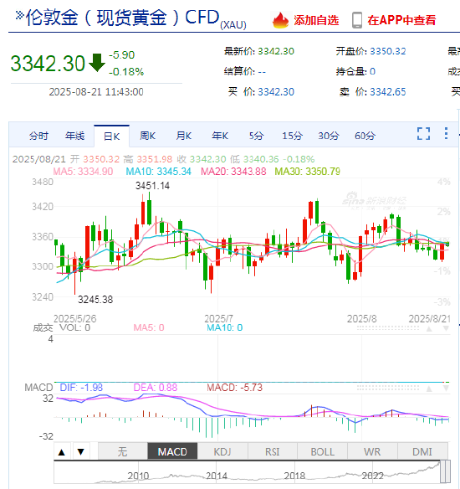This screenshot has width=460, height=489.
Task: Enable the BOLL indicator
Action: [x=322, y=451]
